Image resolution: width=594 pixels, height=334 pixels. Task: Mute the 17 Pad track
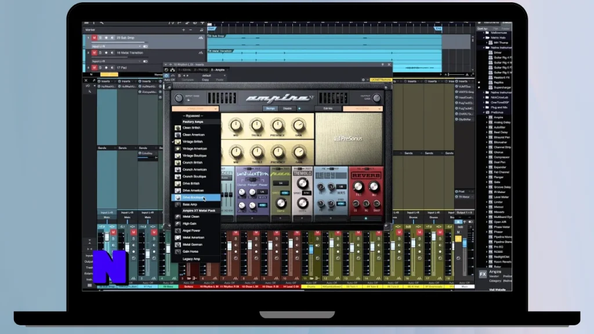pos(95,68)
